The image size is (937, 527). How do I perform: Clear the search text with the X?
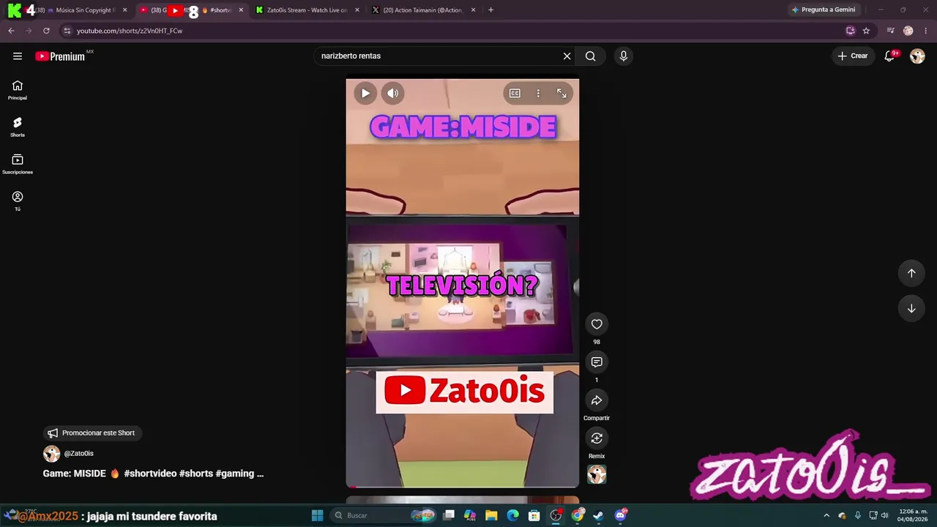[567, 56]
